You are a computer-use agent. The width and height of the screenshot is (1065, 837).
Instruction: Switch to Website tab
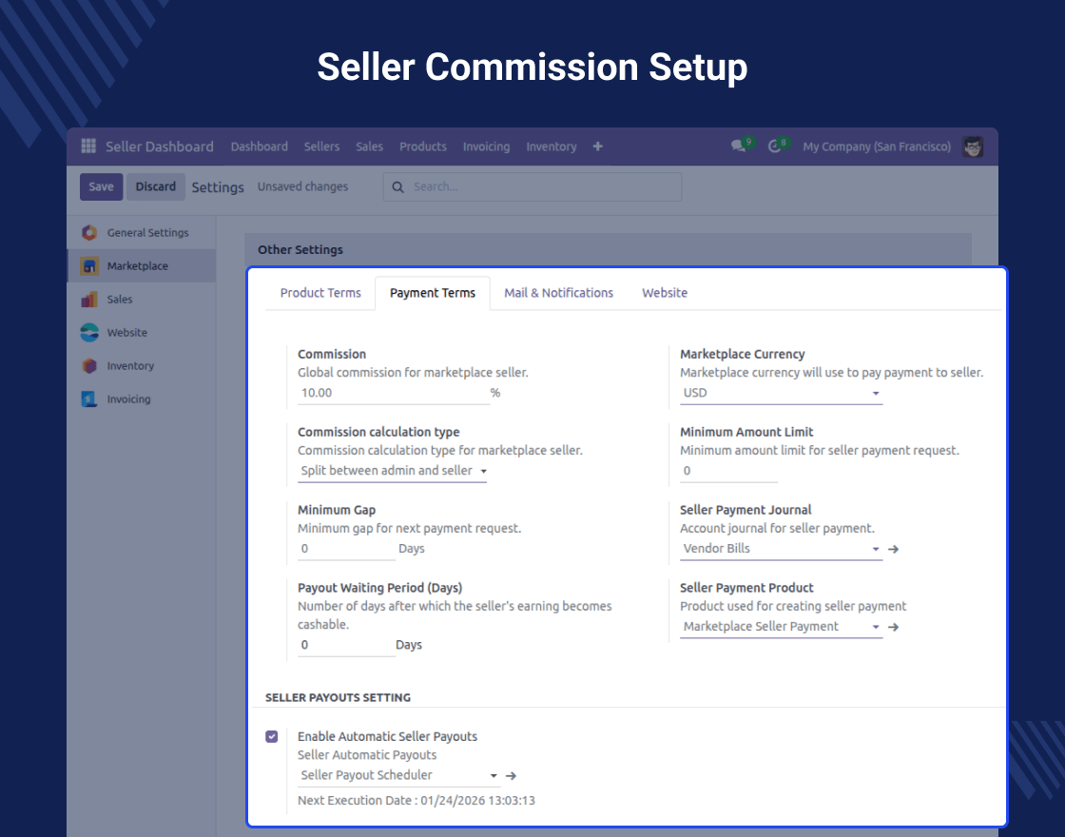pyautogui.click(x=665, y=293)
